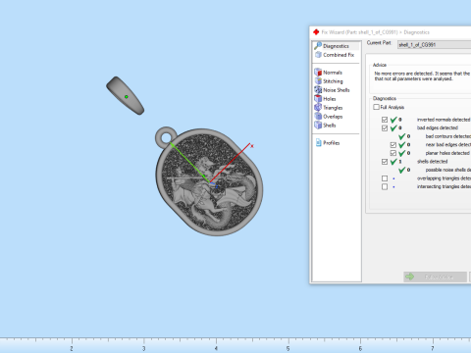Open the Diagnostics page in Fix Wizard
Image resolution: width=471 pixels, height=353 pixels.
point(336,46)
